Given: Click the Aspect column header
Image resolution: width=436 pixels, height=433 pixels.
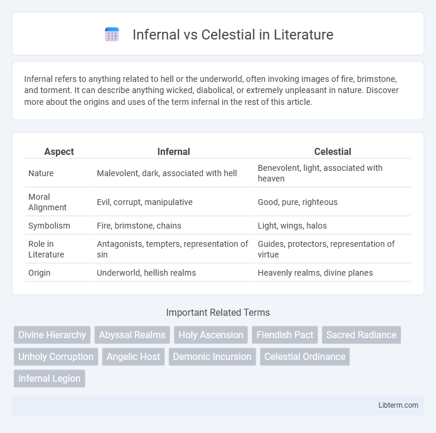Looking at the screenshot, I should click(59, 151).
